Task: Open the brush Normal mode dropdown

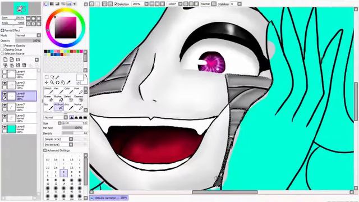Action: pyautogui.click(x=66, y=117)
